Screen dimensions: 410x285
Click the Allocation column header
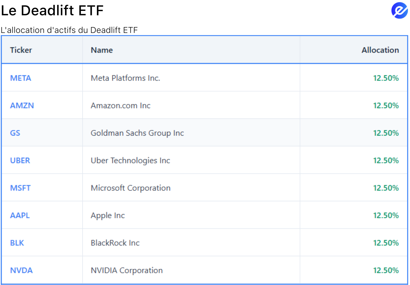380,50
